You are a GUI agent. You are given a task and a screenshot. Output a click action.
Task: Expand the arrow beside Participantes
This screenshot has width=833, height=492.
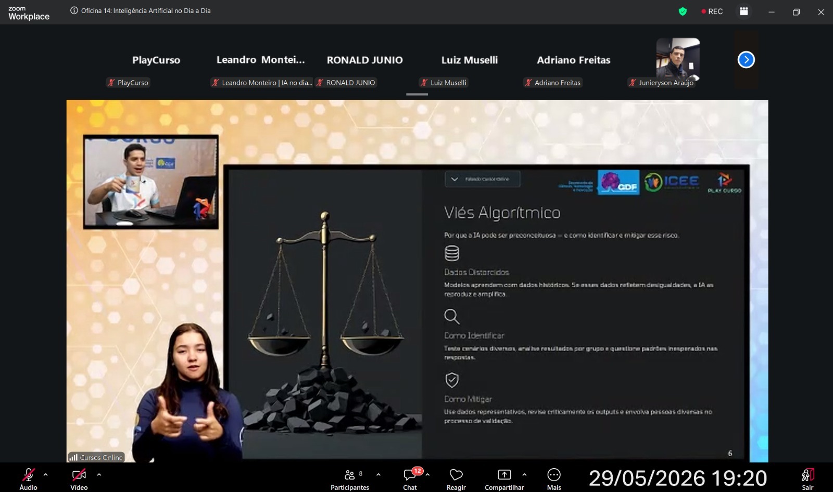pos(378,474)
